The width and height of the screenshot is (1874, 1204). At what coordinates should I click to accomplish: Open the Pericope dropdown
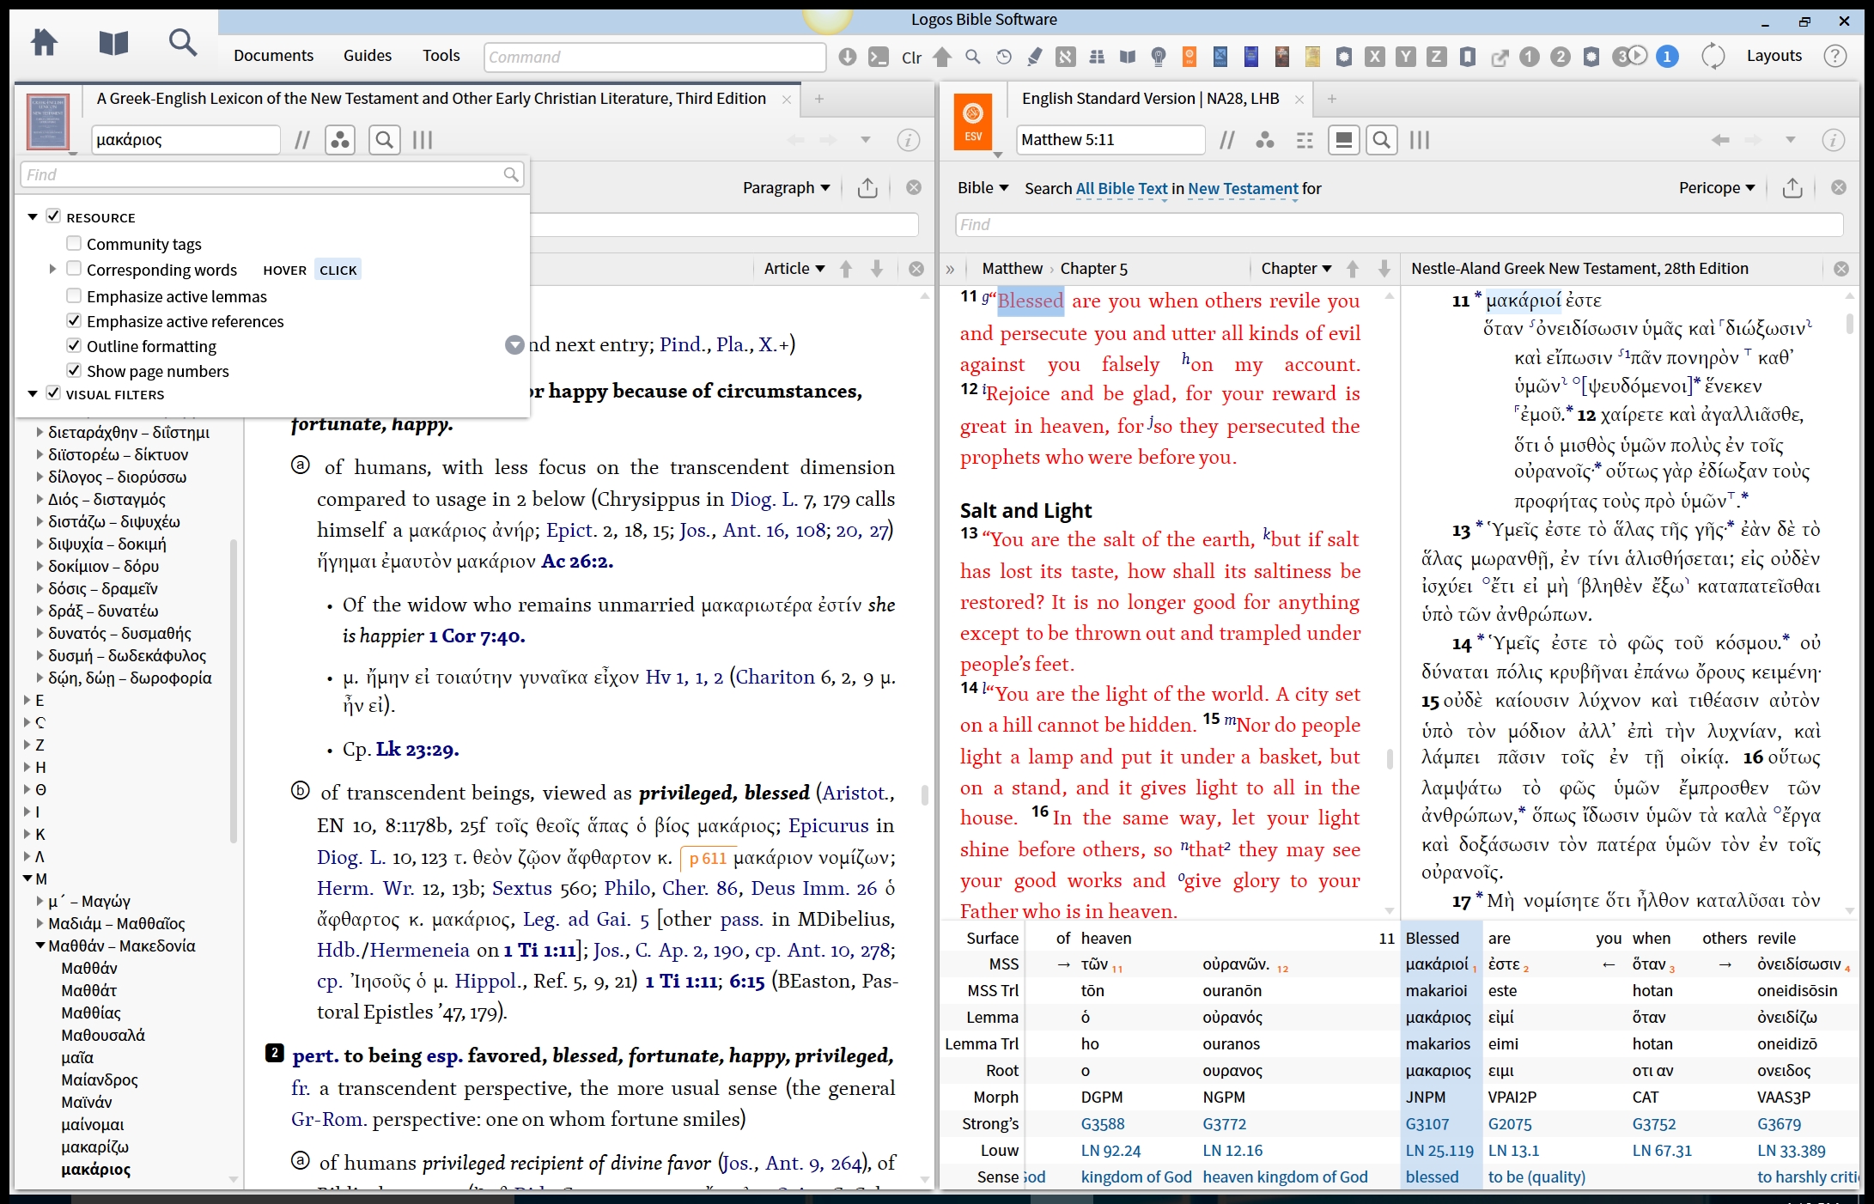point(1716,188)
